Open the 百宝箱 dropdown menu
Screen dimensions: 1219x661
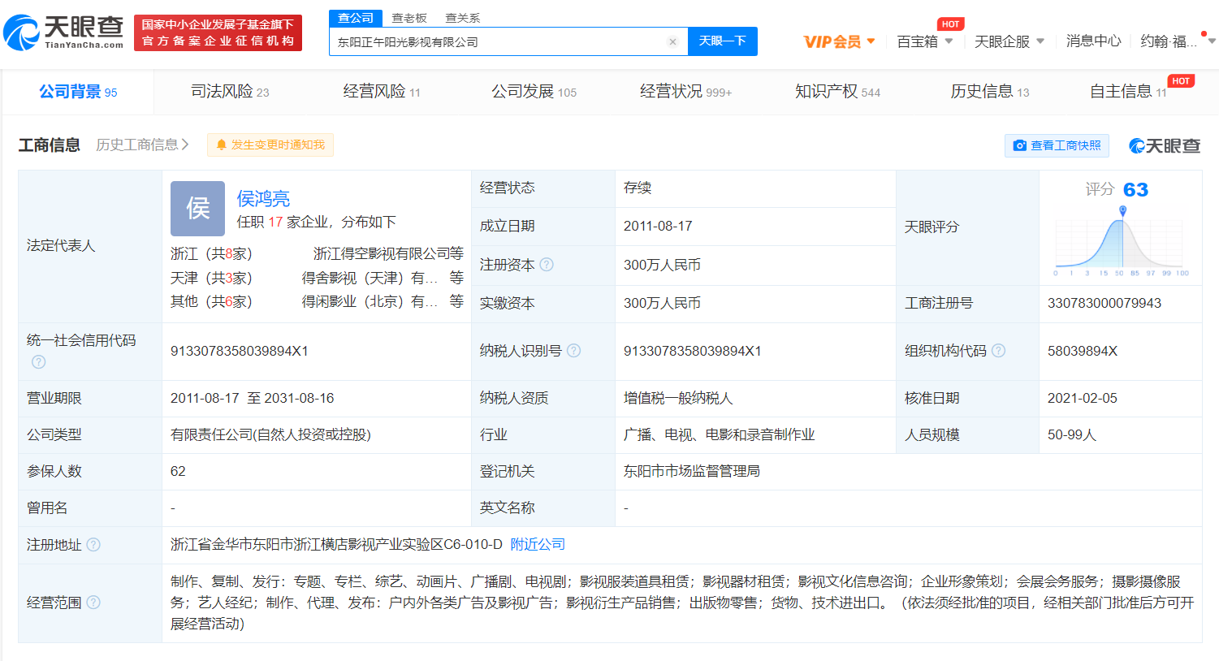(924, 41)
